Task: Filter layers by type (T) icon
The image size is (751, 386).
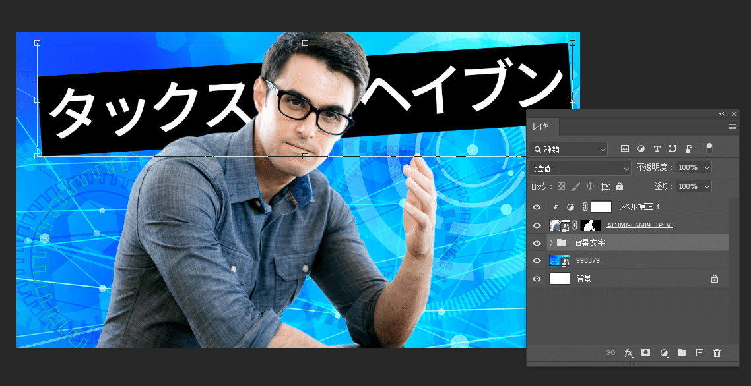Action: tap(657, 149)
